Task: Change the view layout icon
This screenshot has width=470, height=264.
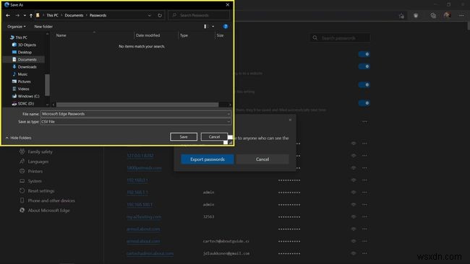Action: 206,26
